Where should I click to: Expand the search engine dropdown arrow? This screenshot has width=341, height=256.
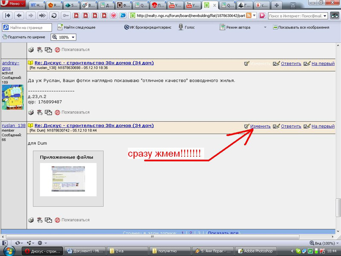(x=325, y=16)
